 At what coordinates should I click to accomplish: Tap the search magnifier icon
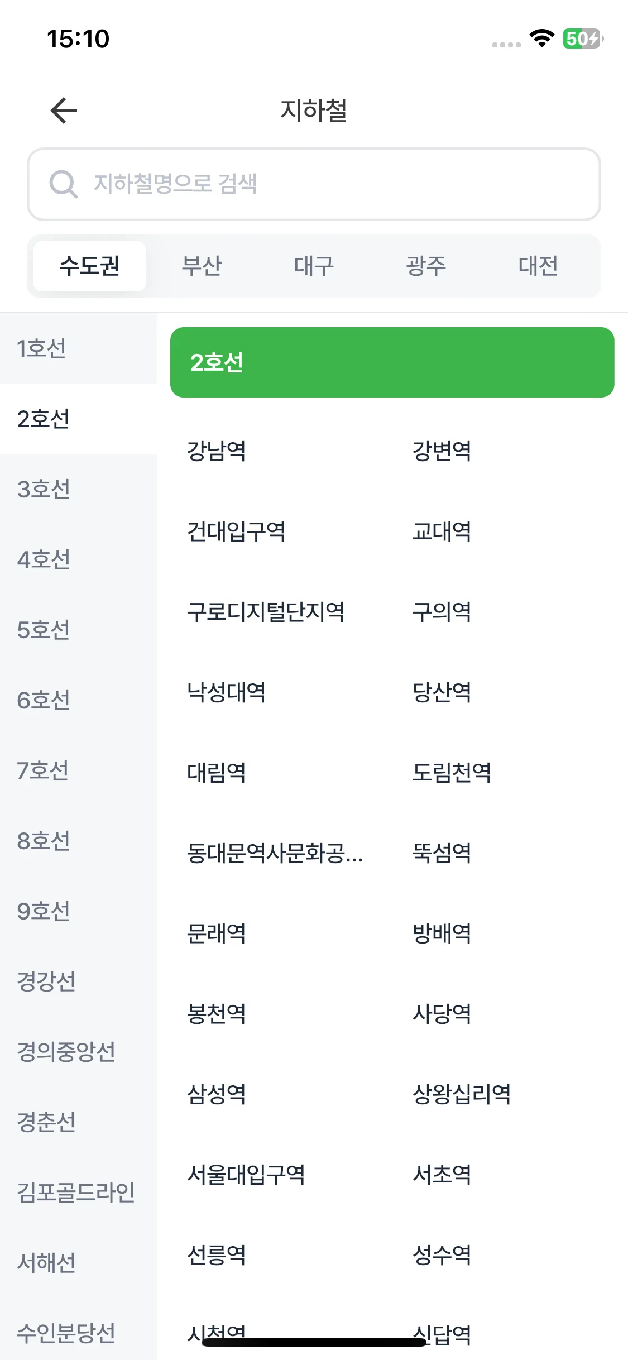(x=63, y=184)
